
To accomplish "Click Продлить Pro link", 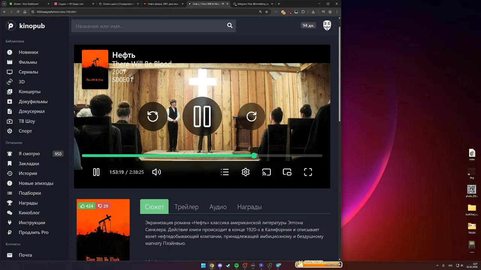I will [x=33, y=232].
